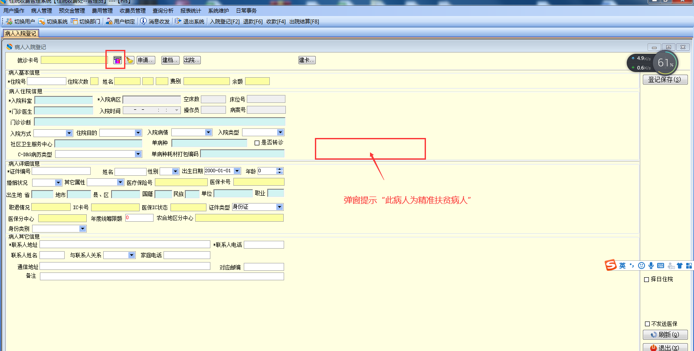This screenshot has width=694, height=351.
Task: Click the broom clear icon
Action: click(130, 60)
